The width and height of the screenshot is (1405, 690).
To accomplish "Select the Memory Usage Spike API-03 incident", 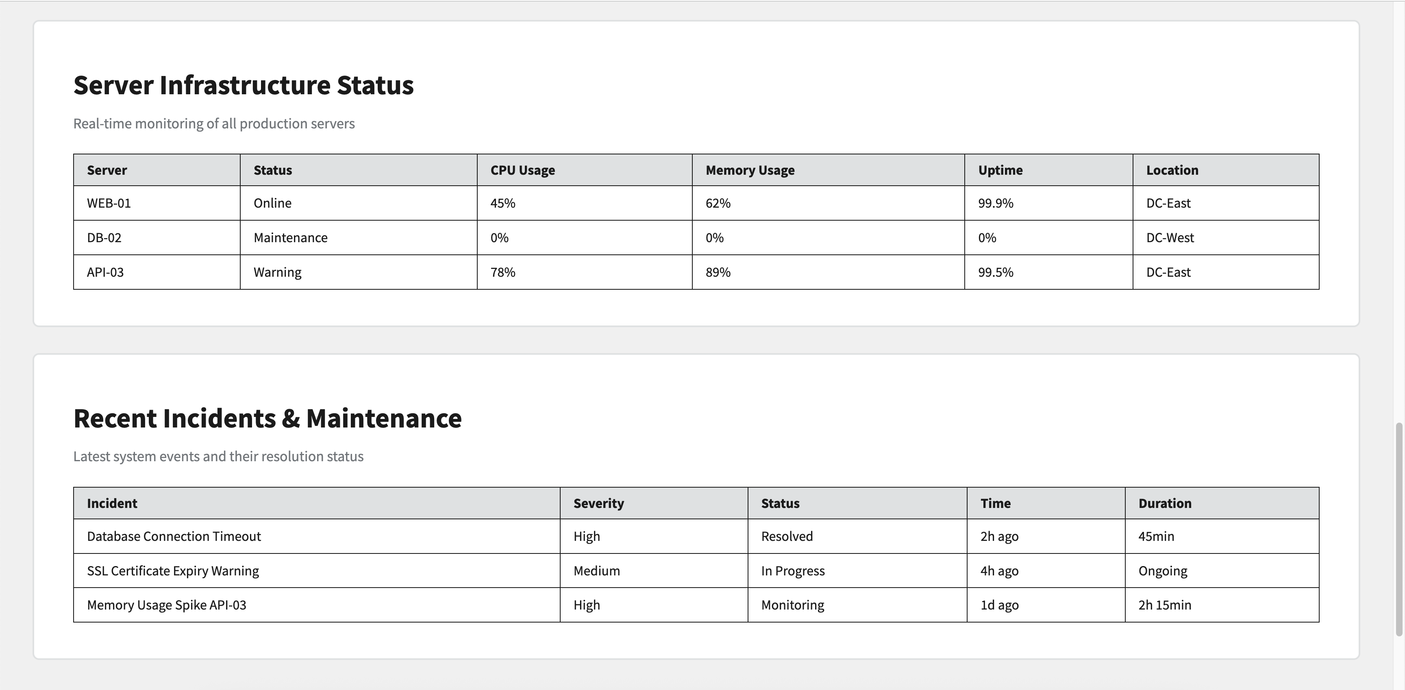I will coord(167,605).
